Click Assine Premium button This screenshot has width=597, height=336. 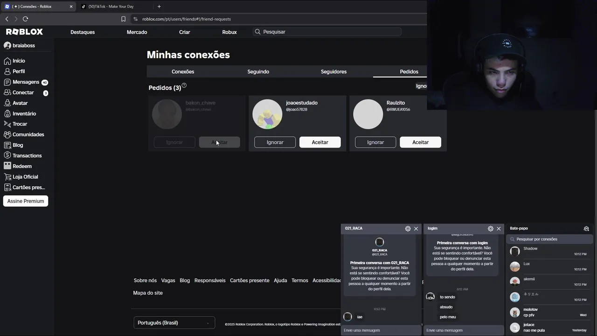(x=26, y=201)
